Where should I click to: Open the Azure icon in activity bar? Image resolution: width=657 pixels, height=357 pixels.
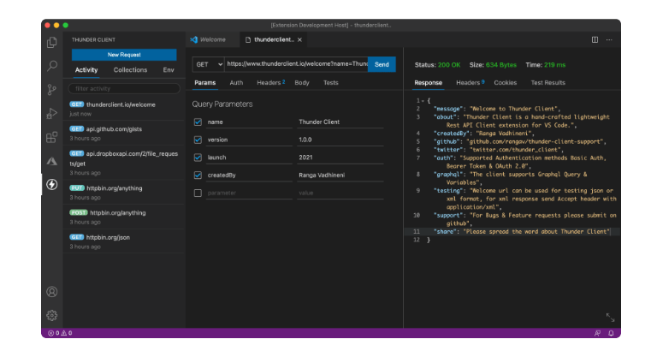52,161
